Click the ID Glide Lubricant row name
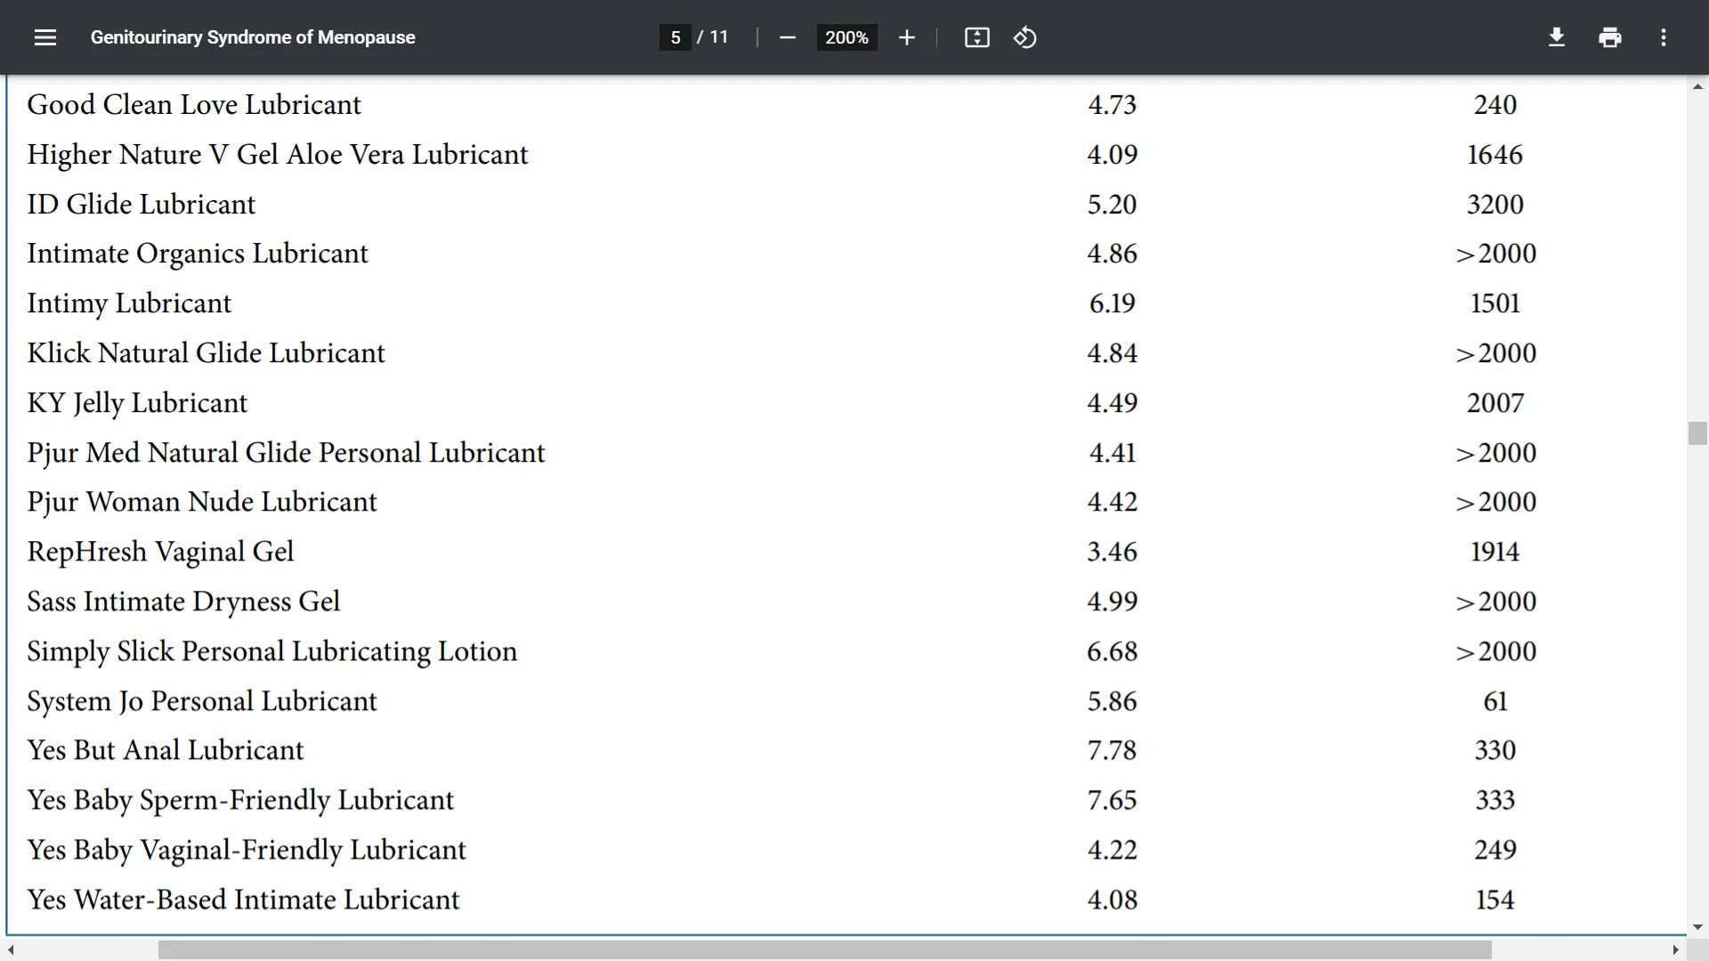The width and height of the screenshot is (1709, 961). pyautogui.click(x=142, y=205)
